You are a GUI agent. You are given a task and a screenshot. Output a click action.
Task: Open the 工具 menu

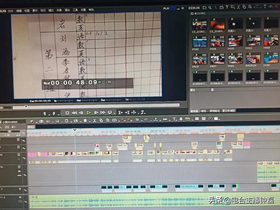[x=75, y=10]
